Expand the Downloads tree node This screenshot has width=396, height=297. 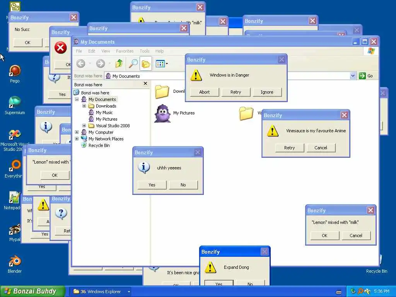(84, 106)
